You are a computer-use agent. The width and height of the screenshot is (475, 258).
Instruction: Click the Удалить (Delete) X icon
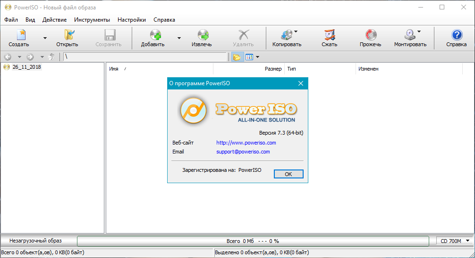[244, 35]
